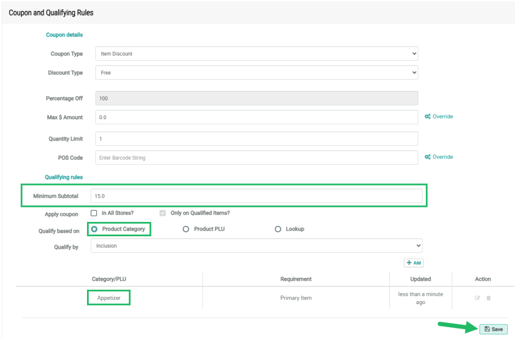Viewport: 515px width, 339px height.
Task: Click the Quantity Limit text box
Action: click(256, 139)
